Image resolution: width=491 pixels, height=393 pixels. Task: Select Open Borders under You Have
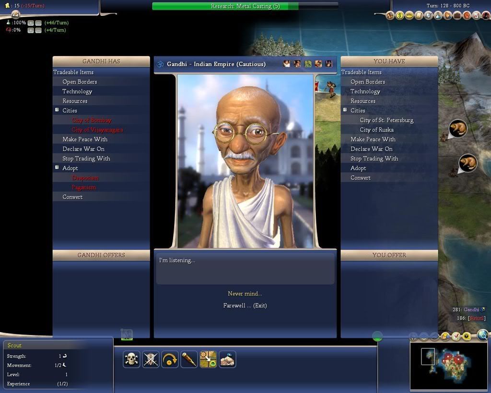coord(368,82)
